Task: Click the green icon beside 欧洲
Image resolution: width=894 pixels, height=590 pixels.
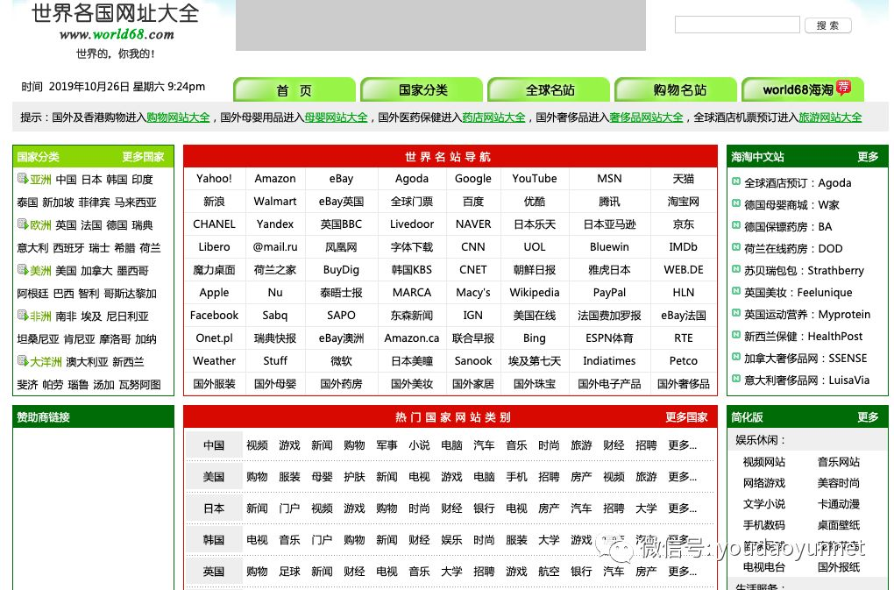Action: pyautogui.click(x=23, y=224)
